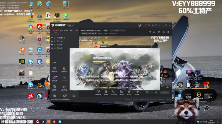Expand microphone options arrow

click(x=132, y=92)
